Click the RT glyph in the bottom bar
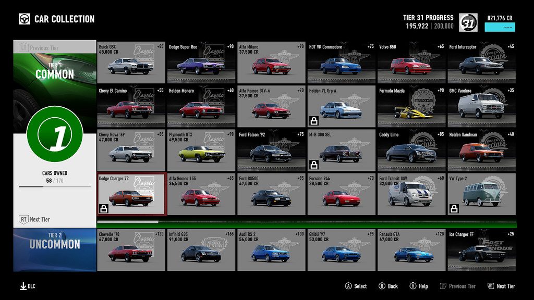The width and height of the screenshot is (534, 300). [x=491, y=286]
